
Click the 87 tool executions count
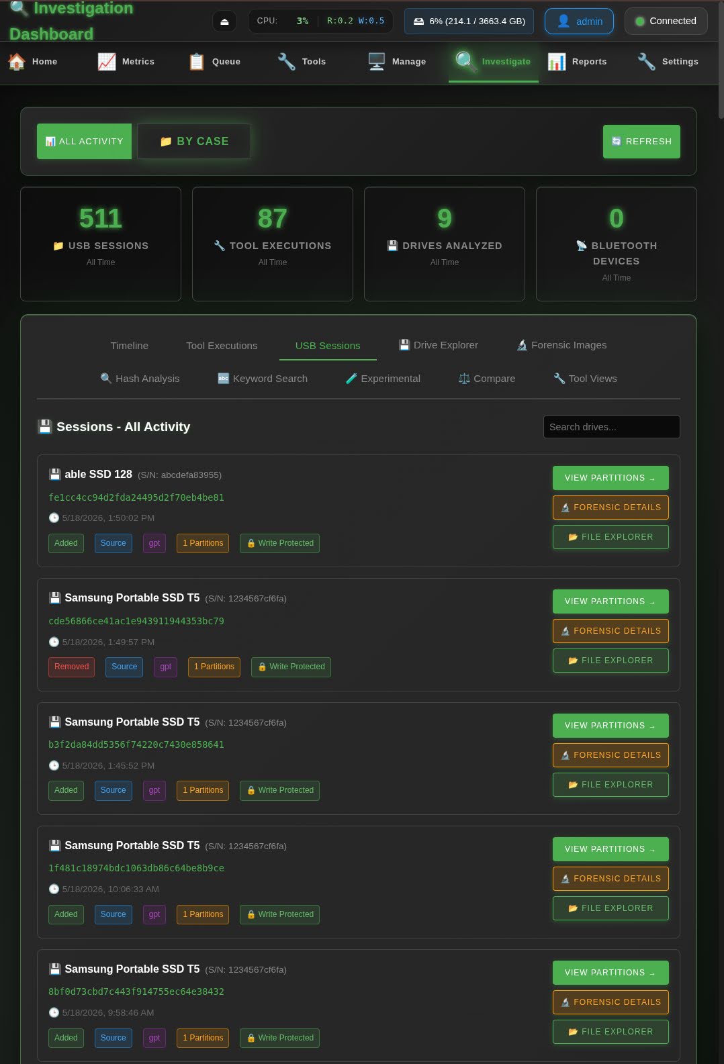click(273, 219)
